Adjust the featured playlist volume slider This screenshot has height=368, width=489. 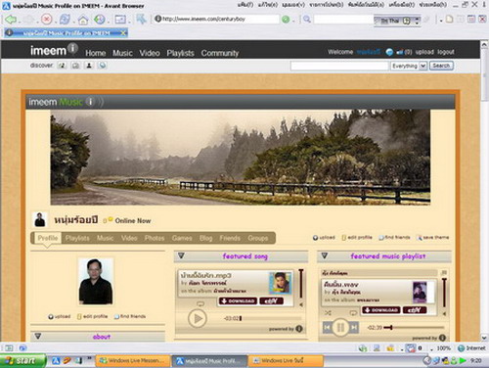[x=444, y=293]
